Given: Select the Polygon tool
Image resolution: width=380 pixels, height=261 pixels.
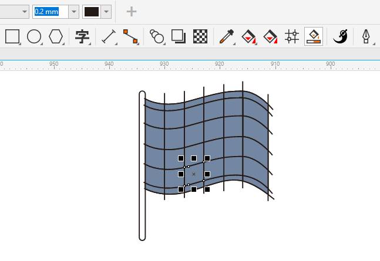Looking at the screenshot, I should tap(56, 36).
